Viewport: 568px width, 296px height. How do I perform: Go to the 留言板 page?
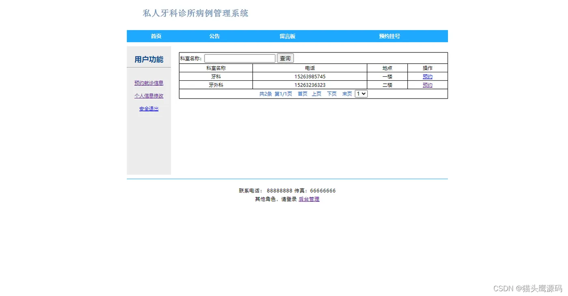[288, 36]
